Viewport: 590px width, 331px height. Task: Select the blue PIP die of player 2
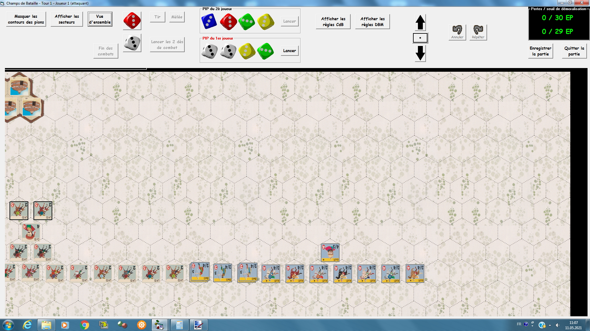(x=209, y=21)
